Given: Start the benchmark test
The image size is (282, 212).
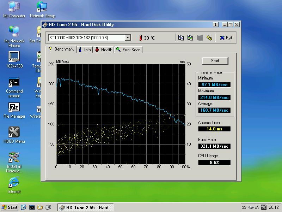Looking at the screenshot, I should tap(215, 61).
